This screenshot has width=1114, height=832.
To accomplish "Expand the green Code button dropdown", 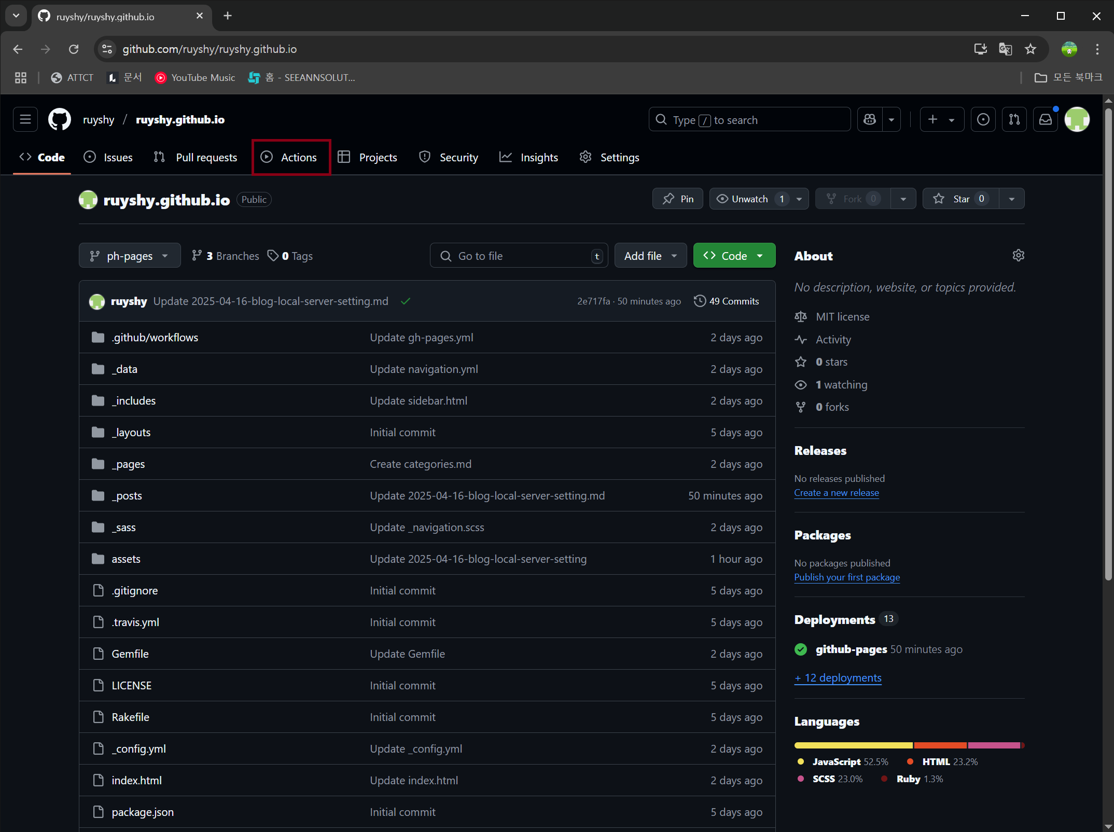I will point(759,255).
